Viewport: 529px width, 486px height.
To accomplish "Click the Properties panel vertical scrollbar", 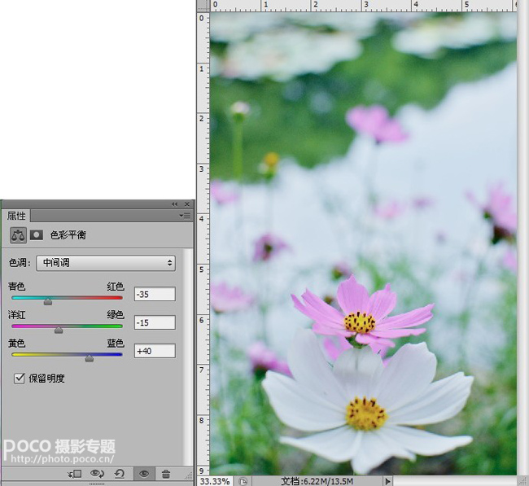I will [187, 357].
